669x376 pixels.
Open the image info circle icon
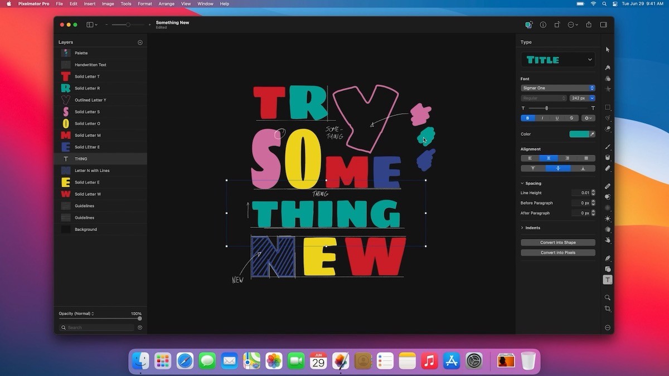pos(543,25)
